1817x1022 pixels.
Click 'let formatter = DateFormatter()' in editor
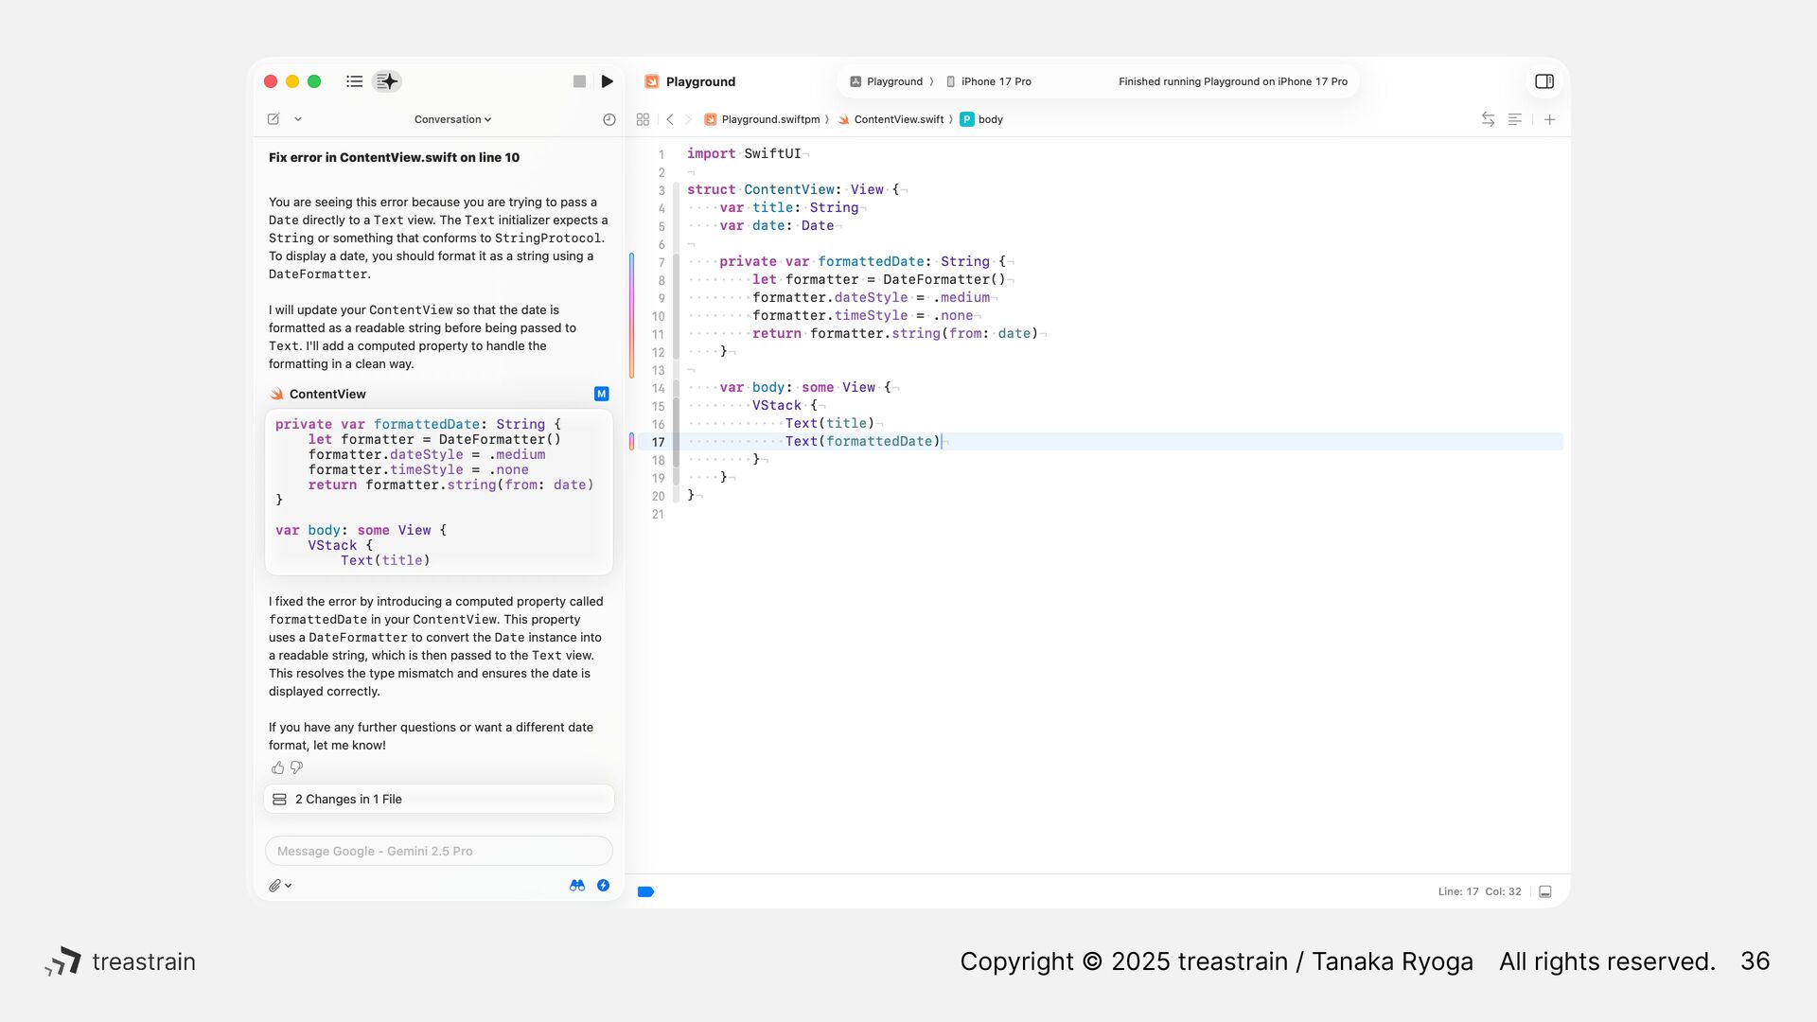(x=879, y=279)
